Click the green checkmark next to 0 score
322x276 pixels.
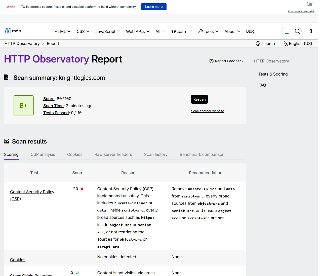(77, 273)
